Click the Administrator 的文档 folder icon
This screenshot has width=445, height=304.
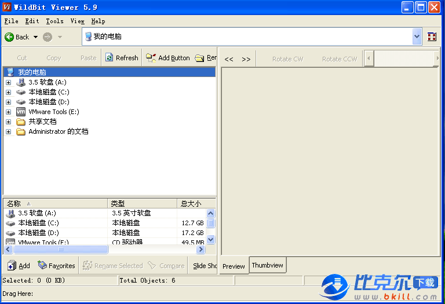coord(21,131)
